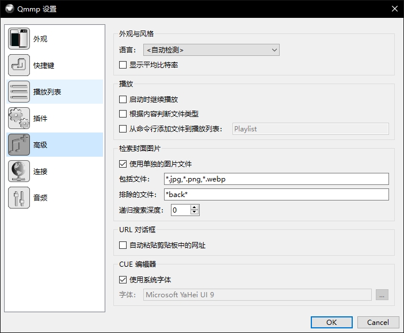Viewport: 404px width, 333px height.
Task: Click the 连接 sidebar label
Action: (40, 172)
